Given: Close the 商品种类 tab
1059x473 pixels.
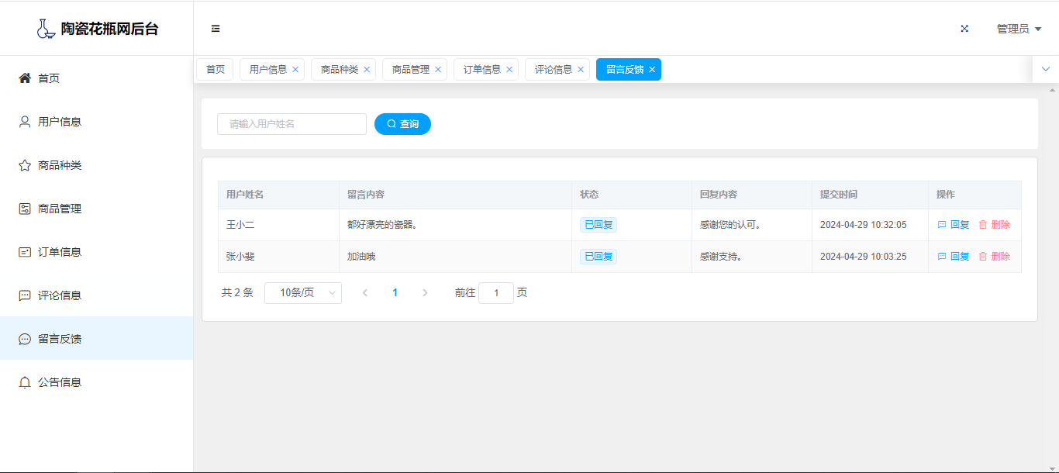Looking at the screenshot, I should [367, 70].
